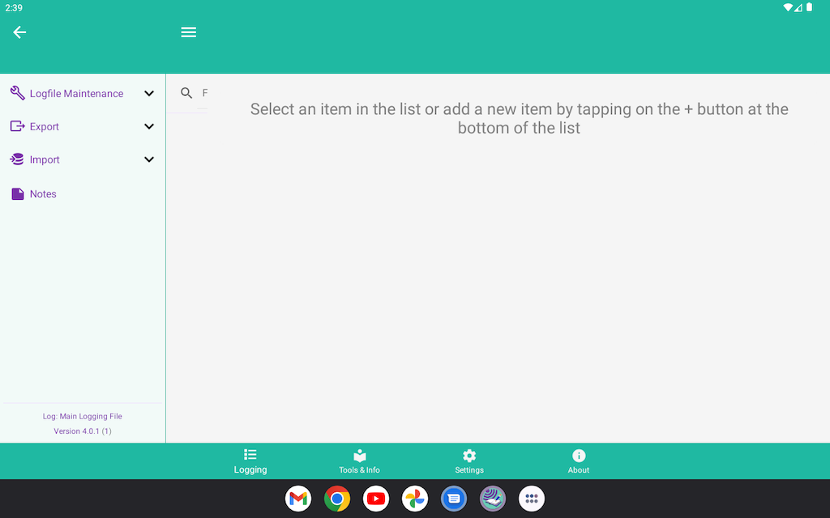Launch Gmail from the dock
This screenshot has height=518, width=830.
tap(298, 499)
